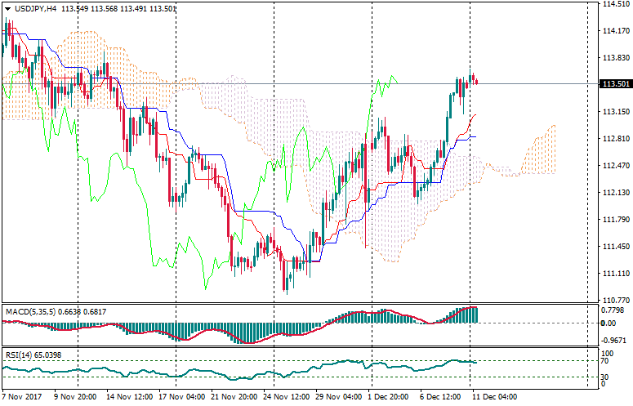Click the 114.510 price axis label
The height and width of the screenshot is (406, 633).
point(614,4)
